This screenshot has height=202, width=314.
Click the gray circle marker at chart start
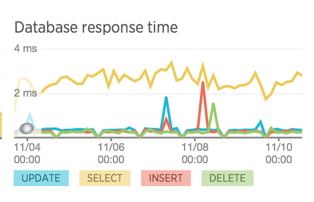[x=27, y=128]
